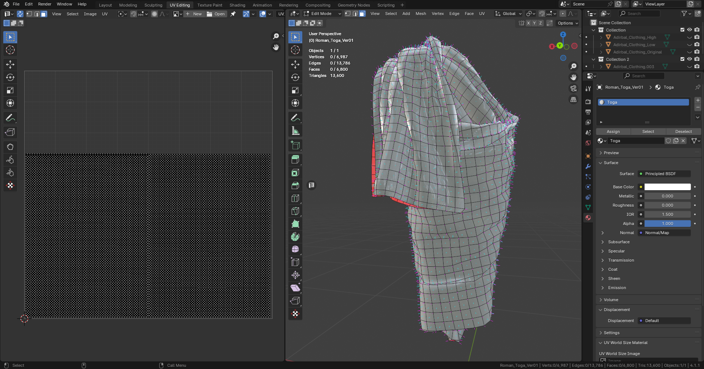Open the Object properties tab icon
Image resolution: width=704 pixels, height=369 pixels.
tap(588, 156)
